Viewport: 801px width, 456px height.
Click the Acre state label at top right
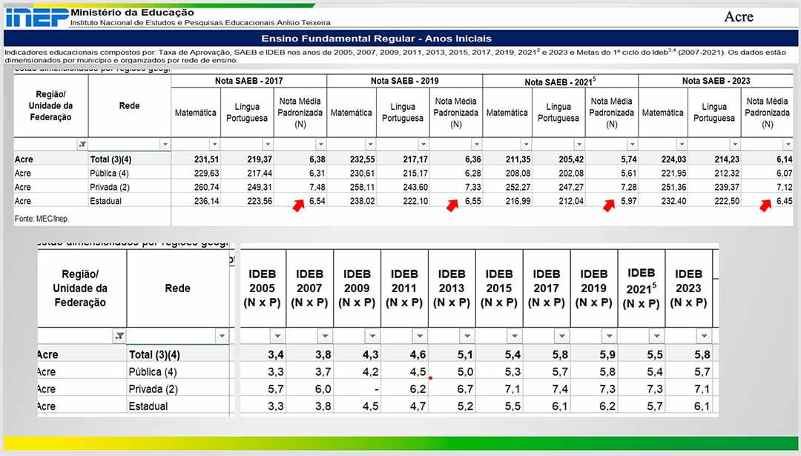739,17
